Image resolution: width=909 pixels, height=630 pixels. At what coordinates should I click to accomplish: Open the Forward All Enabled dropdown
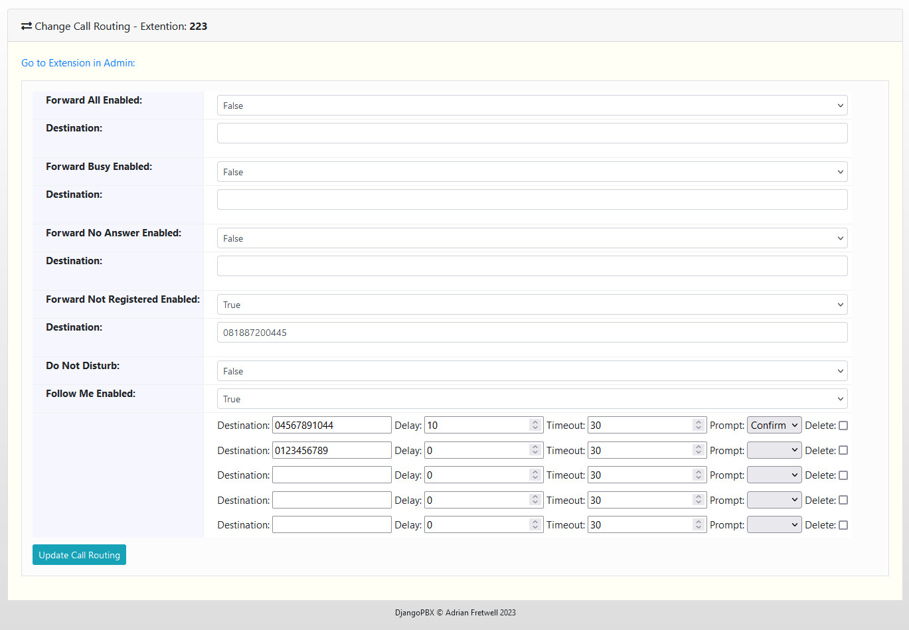(x=532, y=106)
